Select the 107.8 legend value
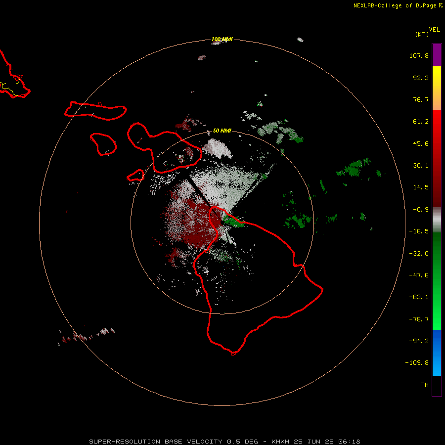The image size is (445, 445). click(x=419, y=55)
